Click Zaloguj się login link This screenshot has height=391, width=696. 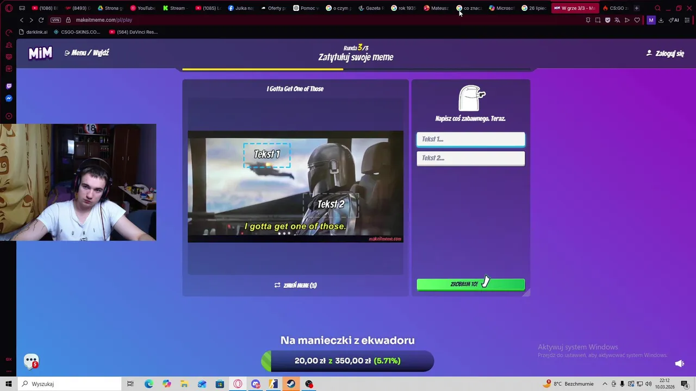[x=665, y=53]
